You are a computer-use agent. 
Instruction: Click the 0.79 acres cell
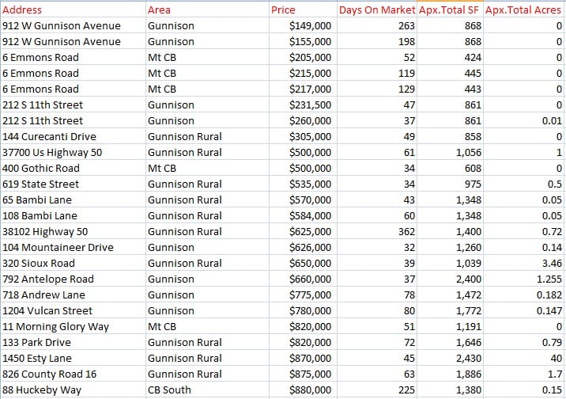coord(524,343)
